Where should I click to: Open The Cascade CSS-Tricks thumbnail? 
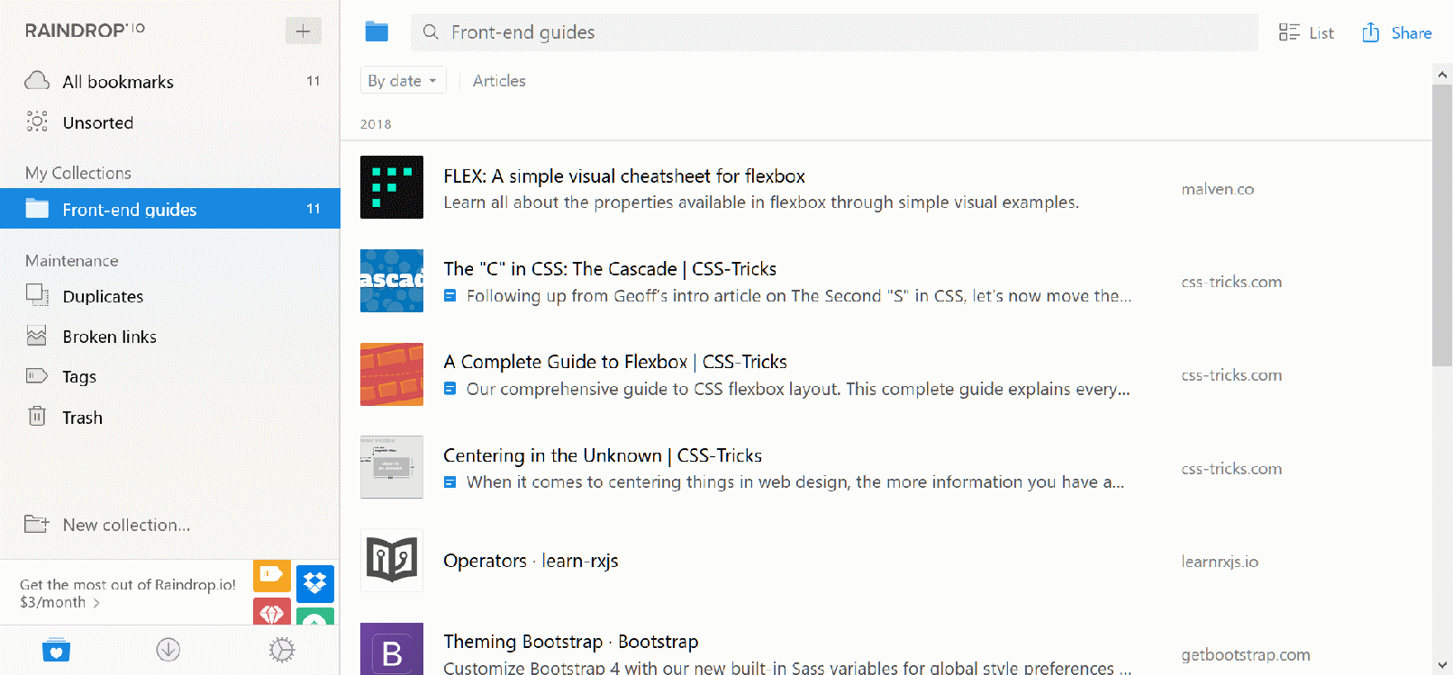392,281
